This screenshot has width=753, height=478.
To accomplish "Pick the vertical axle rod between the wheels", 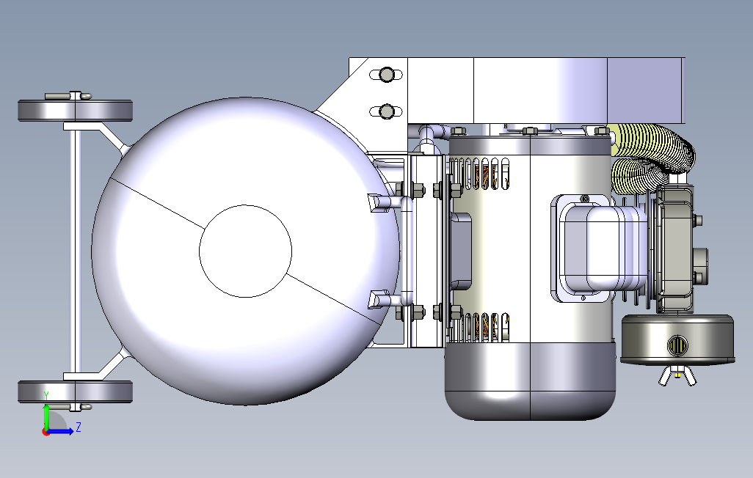I will point(76,251).
